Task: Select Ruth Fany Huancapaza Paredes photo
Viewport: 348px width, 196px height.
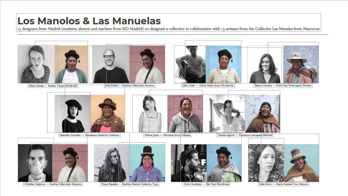Action: (301, 64)
